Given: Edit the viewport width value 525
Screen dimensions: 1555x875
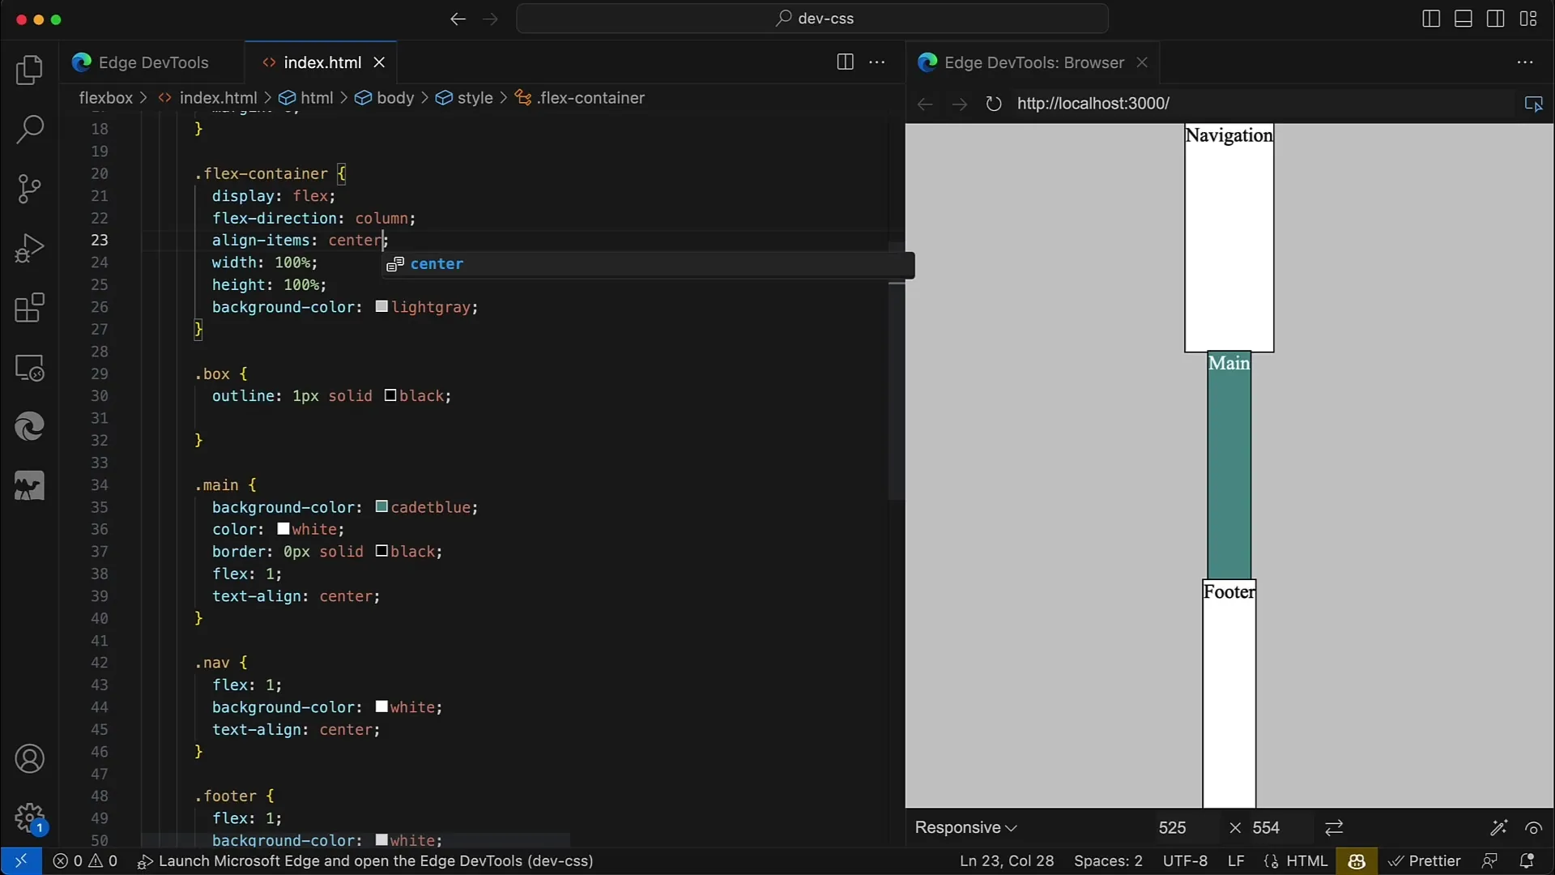Looking at the screenshot, I should [1172, 828].
